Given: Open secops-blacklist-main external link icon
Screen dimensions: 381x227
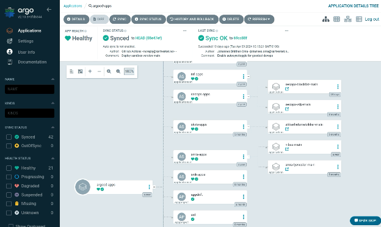Looking at the screenshot, I should (x=287, y=89).
